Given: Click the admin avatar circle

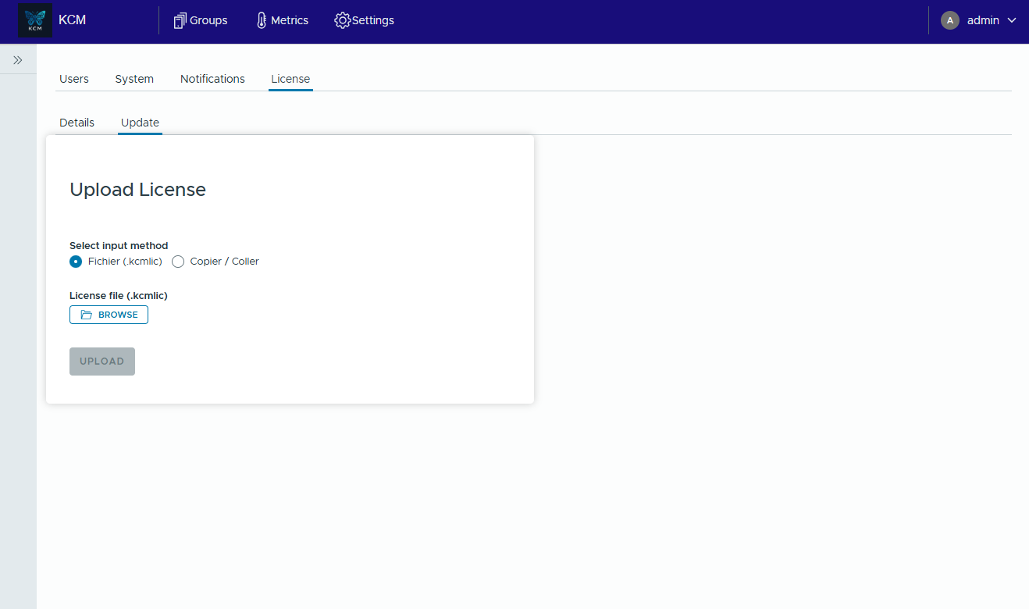Looking at the screenshot, I should click(949, 21).
